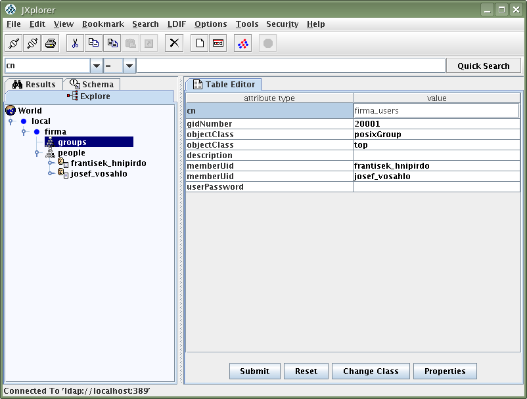Click the Reset button
Screen dimensions: 527x399
306,371
